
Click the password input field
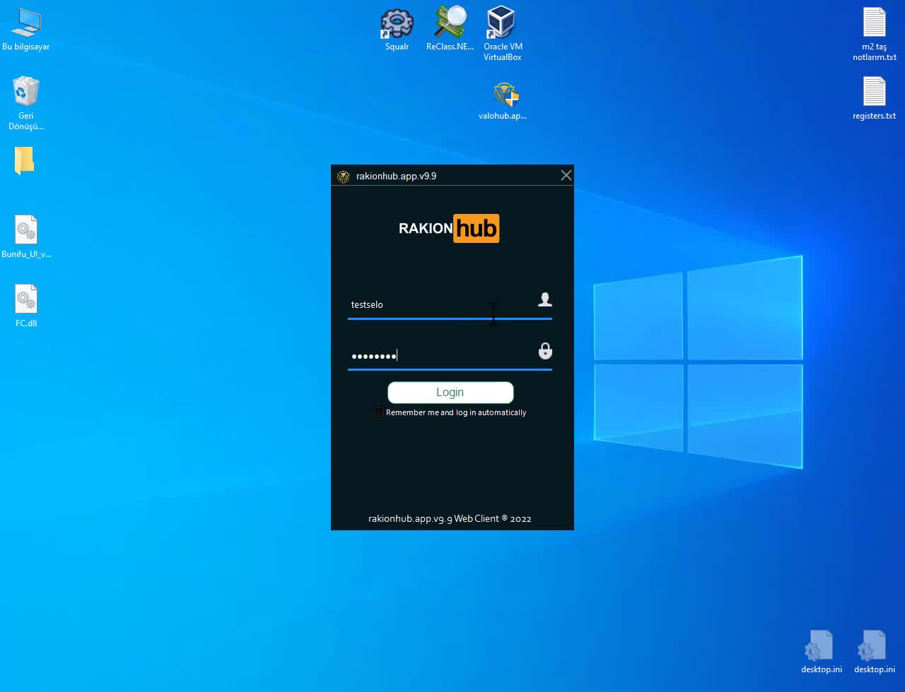(x=424, y=355)
